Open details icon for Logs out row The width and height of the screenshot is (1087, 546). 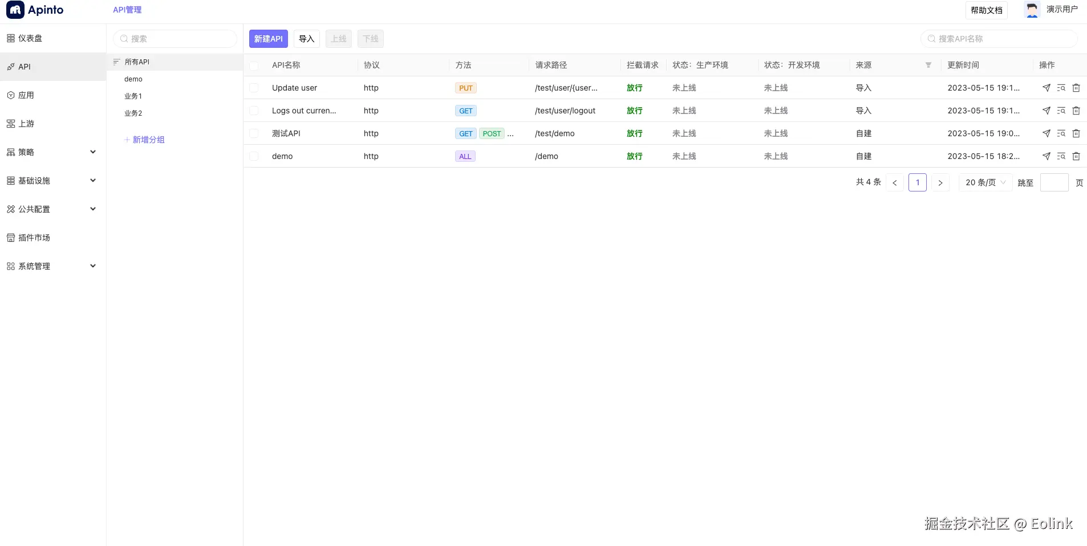(x=1061, y=111)
